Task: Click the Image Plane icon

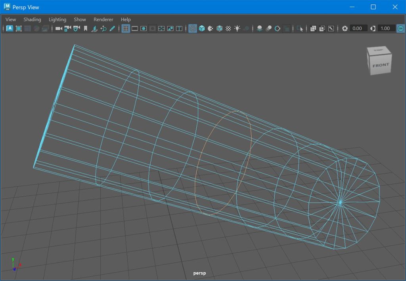Action: [x=94, y=28]
